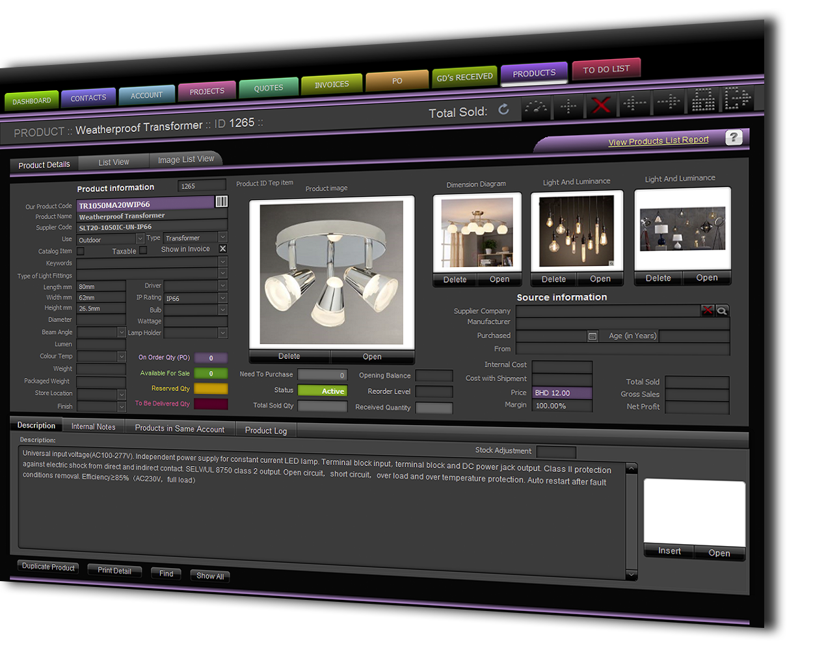Search Supplier Company with magnifier icon
The height and width of the screenshot is (650, 813).
tap(722, 311)
